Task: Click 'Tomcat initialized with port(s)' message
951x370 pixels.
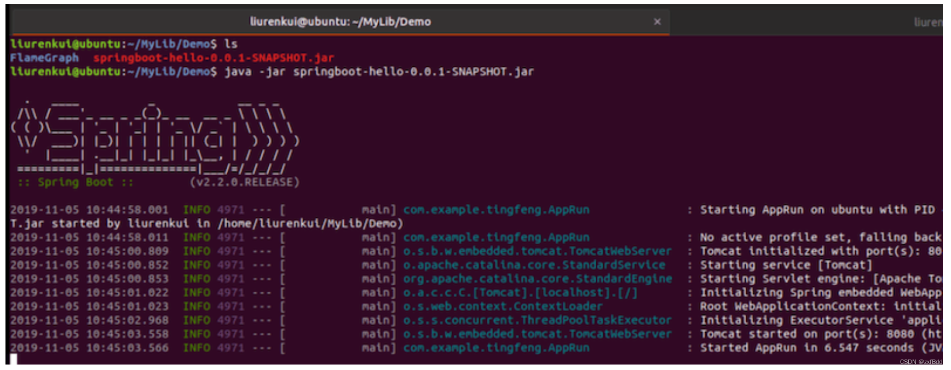Action: tap(820, 251)
